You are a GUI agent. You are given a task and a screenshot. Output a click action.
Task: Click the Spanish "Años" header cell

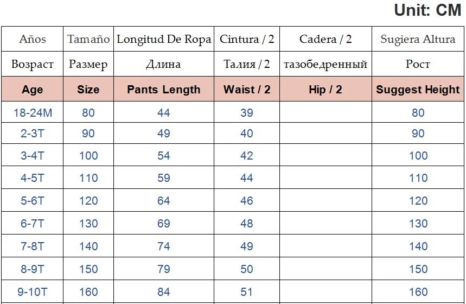(x=33, y=39)
